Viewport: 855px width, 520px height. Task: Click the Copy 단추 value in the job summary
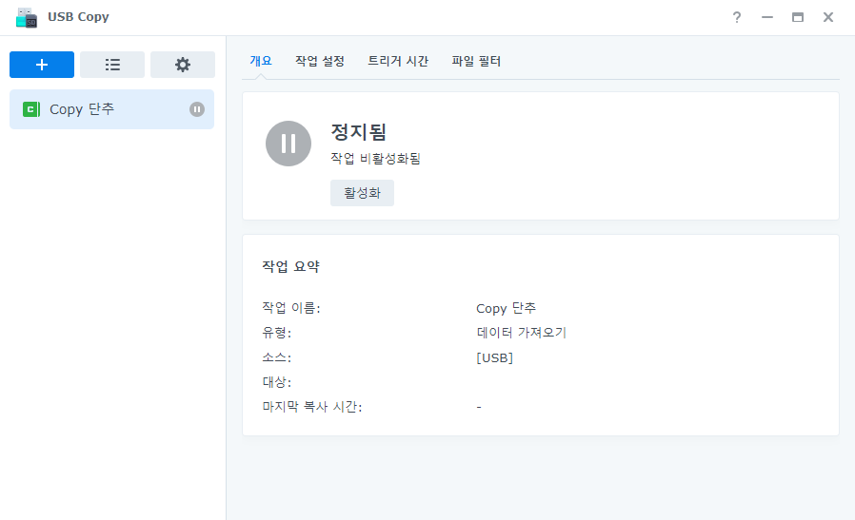pyautogui.click(x=506, y=308)
